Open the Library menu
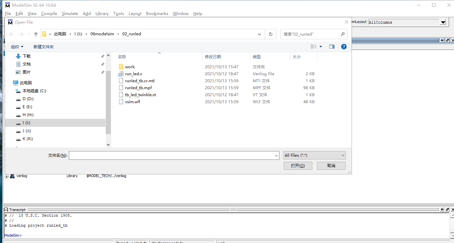Image resolution: width=454 pixels, height=243 pixels. pyautogui.click(x=102, y=14)
